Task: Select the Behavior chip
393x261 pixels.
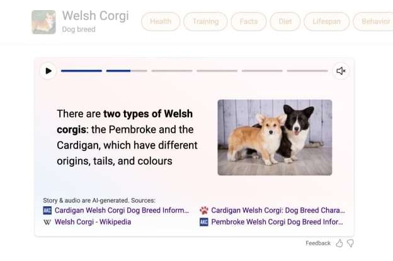Action: pos(373,21)
